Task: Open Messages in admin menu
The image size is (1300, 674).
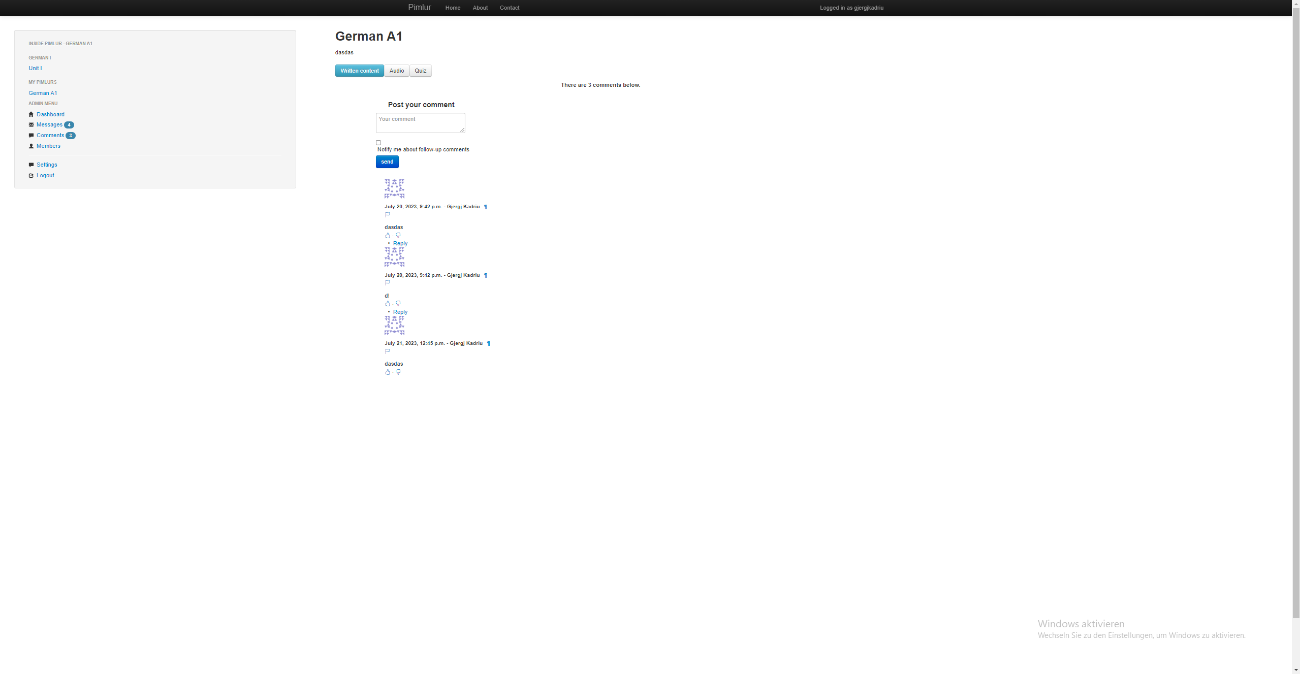Action: coord(49,124)
